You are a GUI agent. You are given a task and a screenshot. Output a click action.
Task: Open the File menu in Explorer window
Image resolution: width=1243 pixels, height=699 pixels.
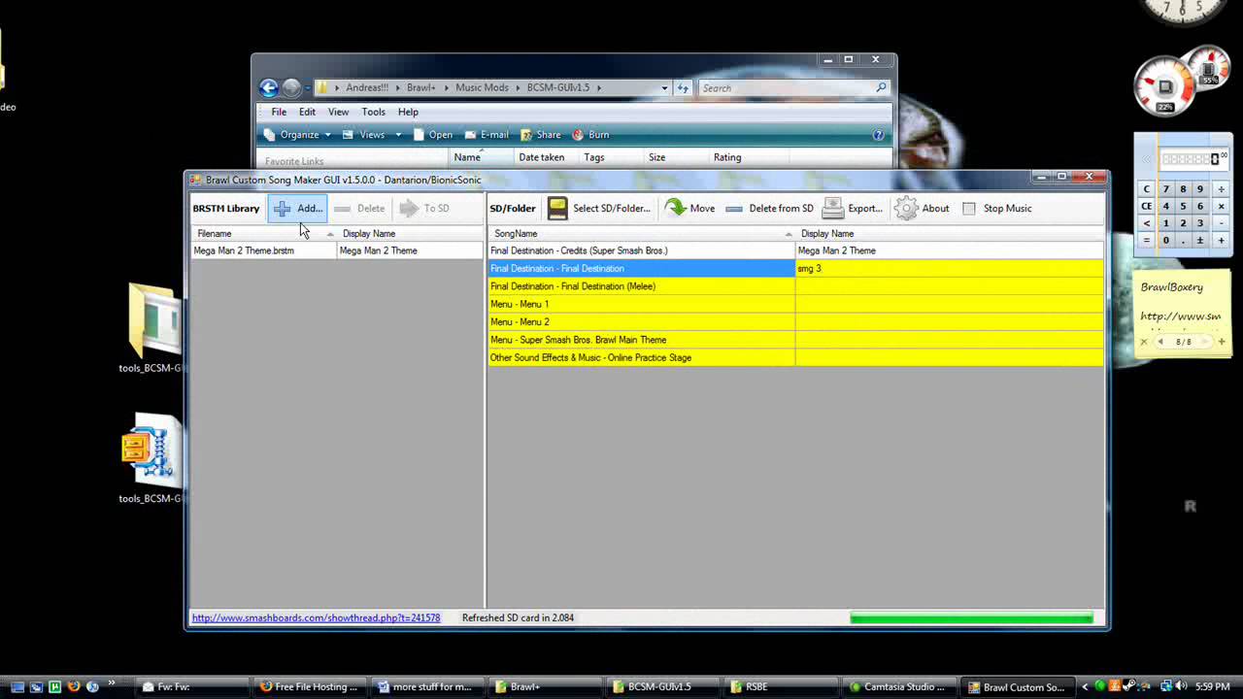tap(279, 112)
